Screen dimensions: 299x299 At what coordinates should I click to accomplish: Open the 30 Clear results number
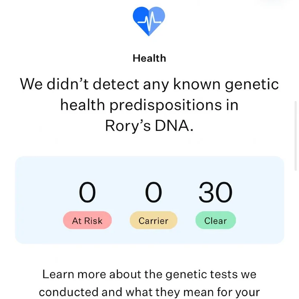point(215,193)
